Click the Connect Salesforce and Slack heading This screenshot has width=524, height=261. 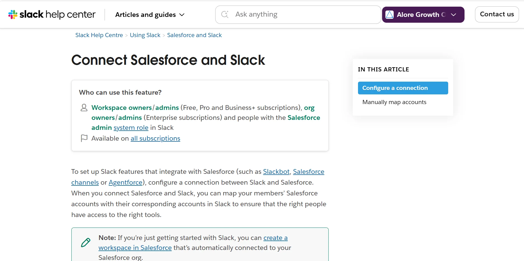[x=168, y=60]
